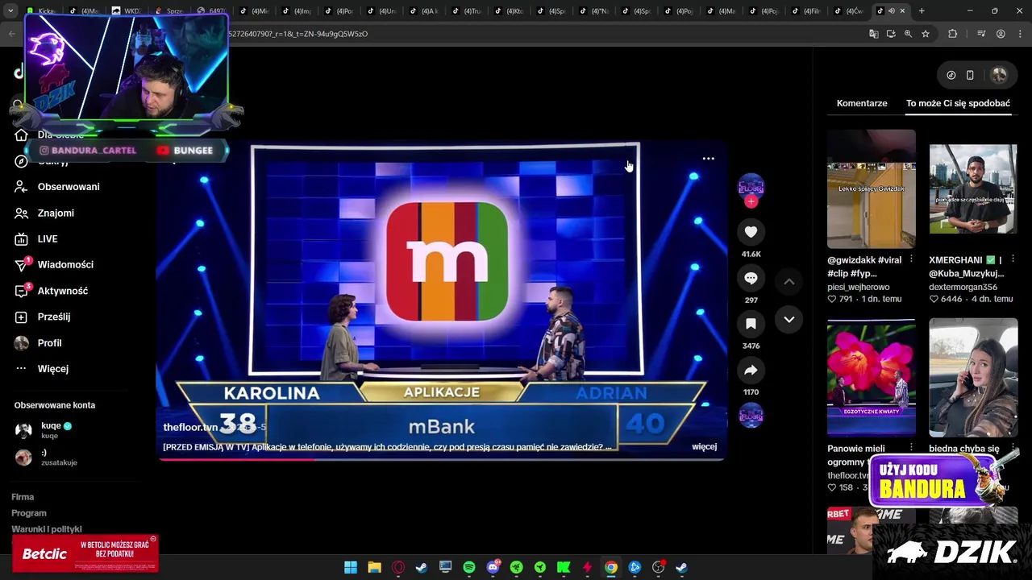
Task: Like the video with the heart icon
Action: [751, 232]
